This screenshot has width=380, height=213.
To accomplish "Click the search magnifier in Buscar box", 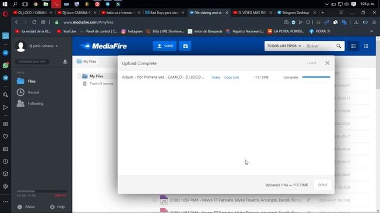I will (x=338, y=46).
